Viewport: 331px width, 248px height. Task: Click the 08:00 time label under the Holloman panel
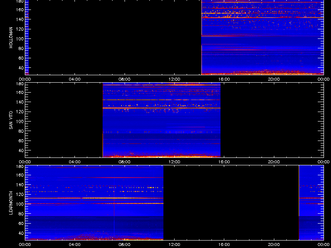click(x=125, y=79)
